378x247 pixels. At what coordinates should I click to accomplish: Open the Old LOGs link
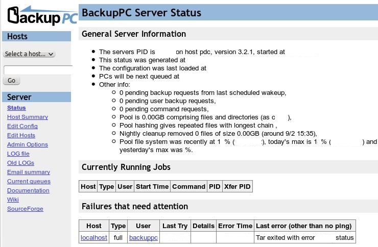(x=20, y=163)
